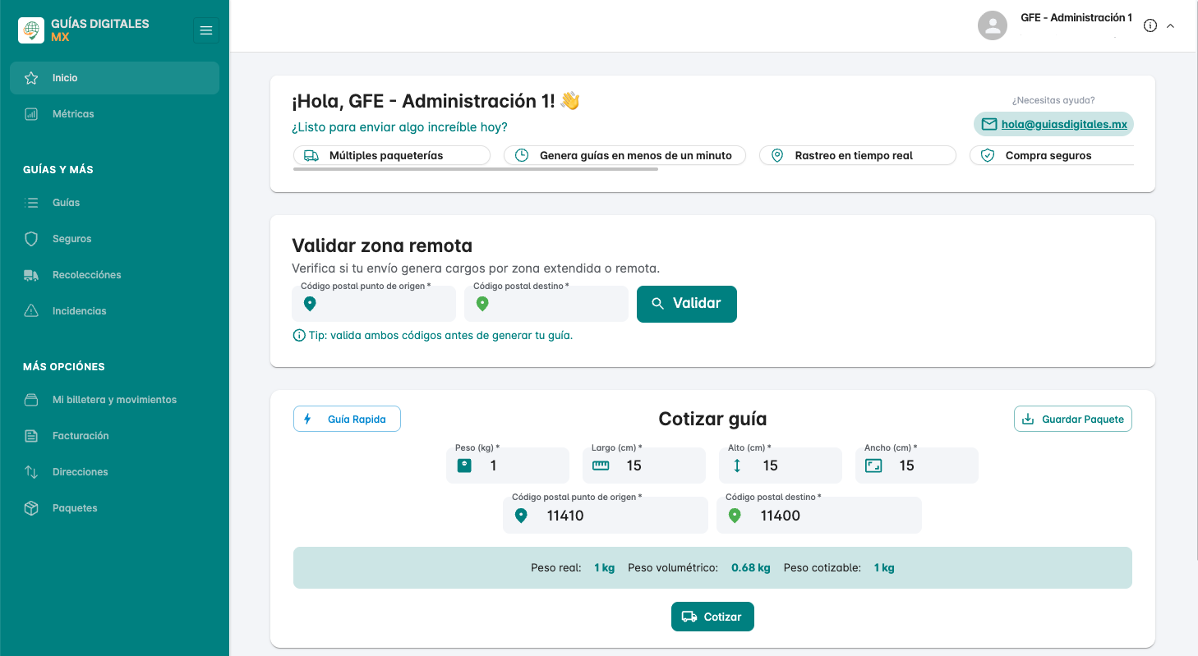Click the user avatar icon in header
Viewport: 1198px width, 656px height.
993,25
